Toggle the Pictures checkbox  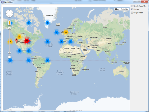[x=132, y=9]
